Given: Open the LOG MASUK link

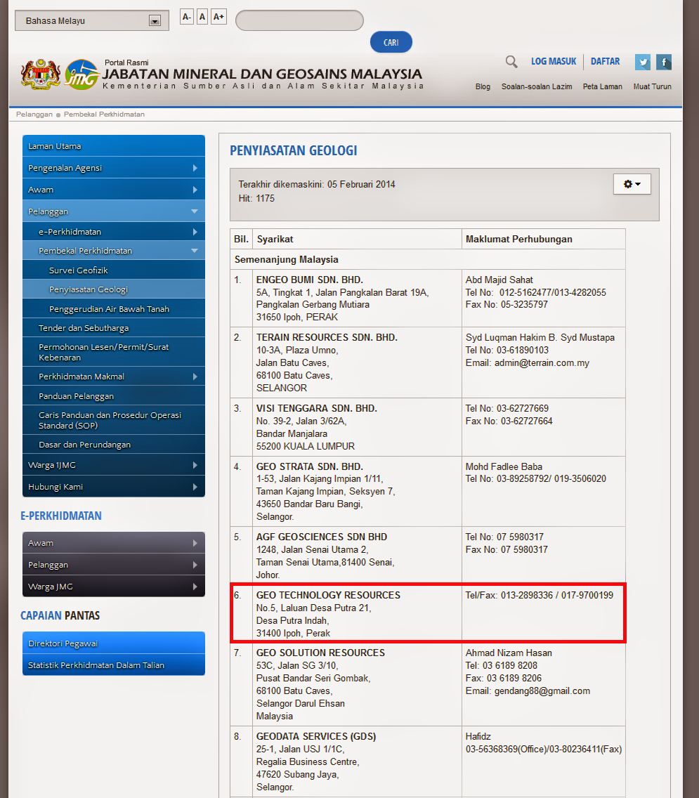Looking at the screenshot, I should tap(553, 61).
